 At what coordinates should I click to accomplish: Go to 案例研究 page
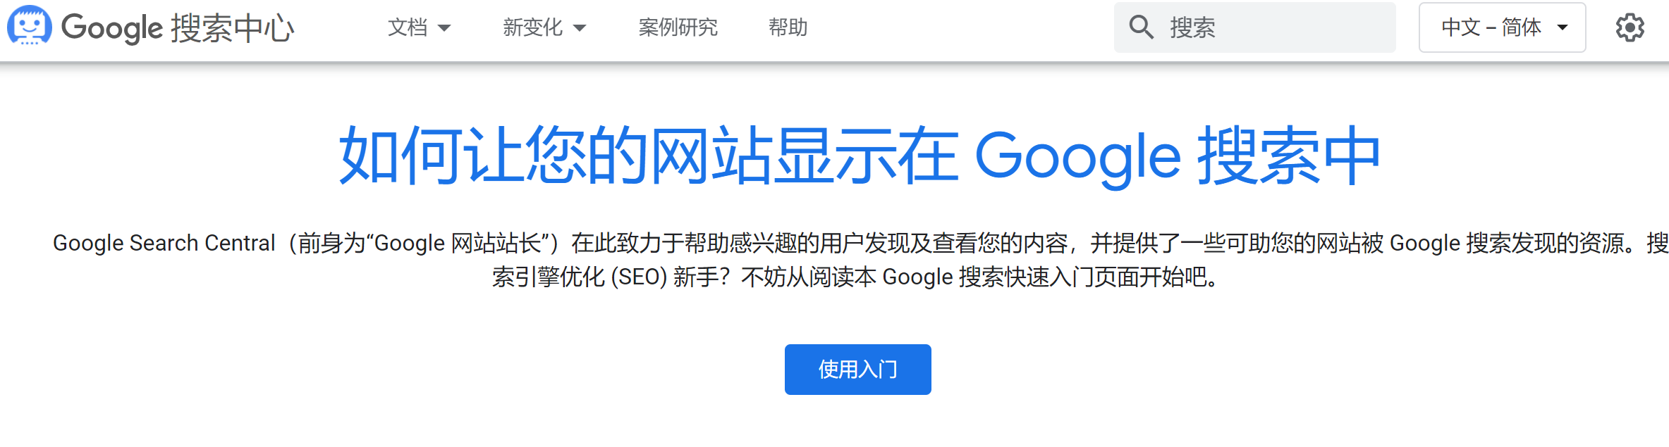(x=678, y=27)
